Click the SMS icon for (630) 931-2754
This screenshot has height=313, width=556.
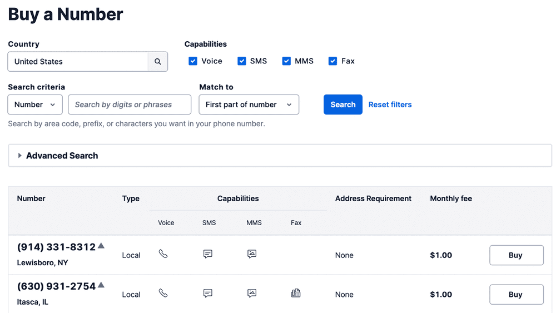tap(207, 294)
